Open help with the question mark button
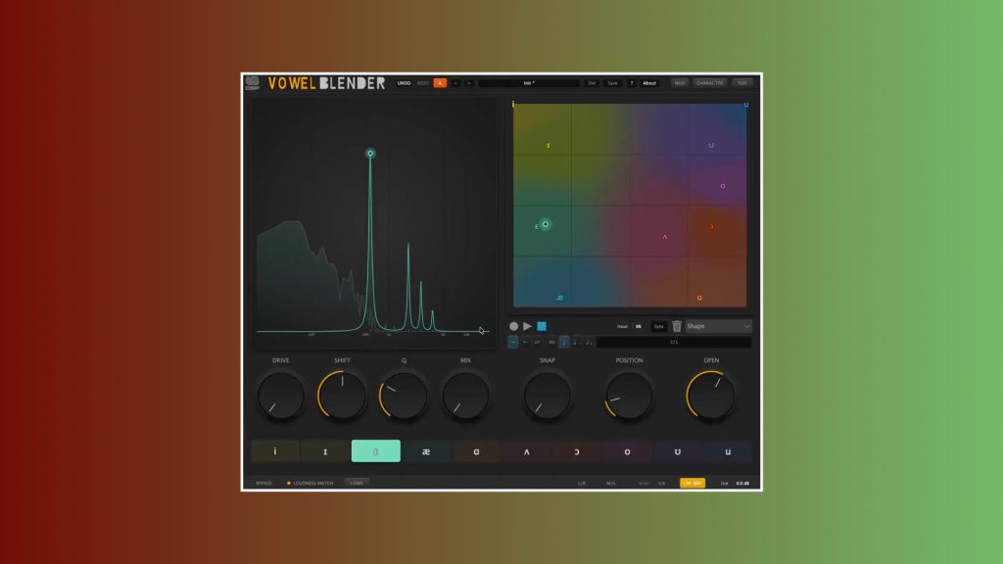 click(632, 83)
